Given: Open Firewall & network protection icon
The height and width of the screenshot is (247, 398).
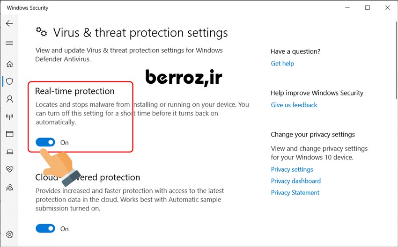Looking at the screenshot, I should (x=9, y=116).
